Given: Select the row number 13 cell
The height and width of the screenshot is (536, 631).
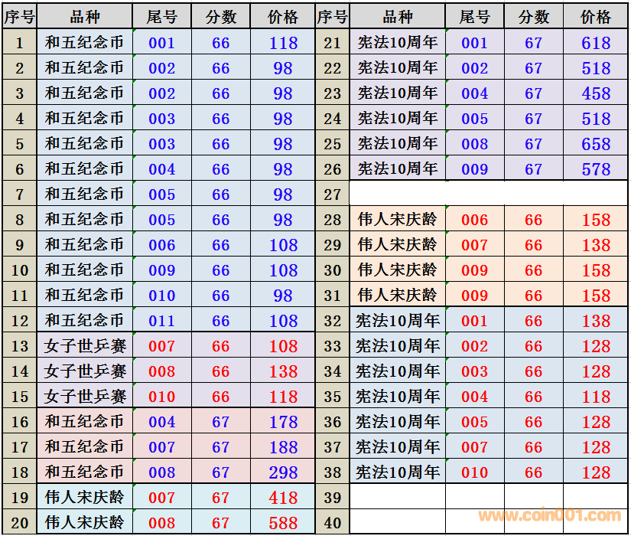Looking at the screenshot, I should pyautogui.click(x=20, y=346).
